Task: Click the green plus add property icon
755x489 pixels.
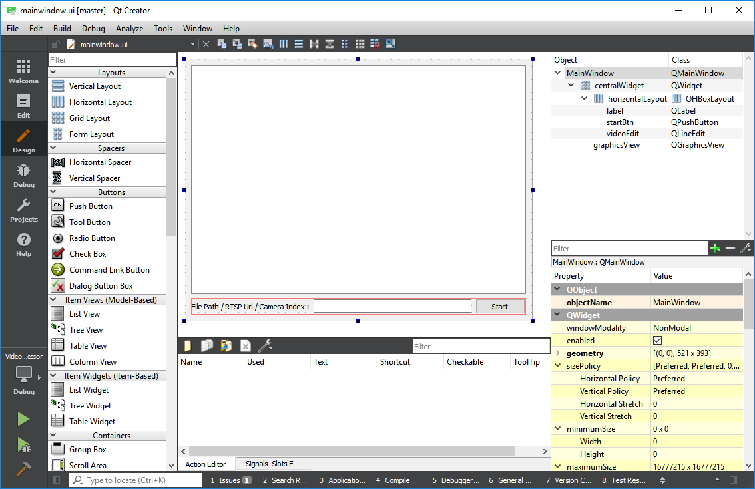Action: click(x=715, y=248)
